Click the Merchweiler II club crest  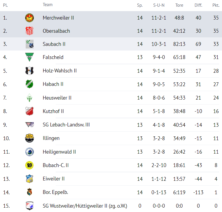coord(29,18)
